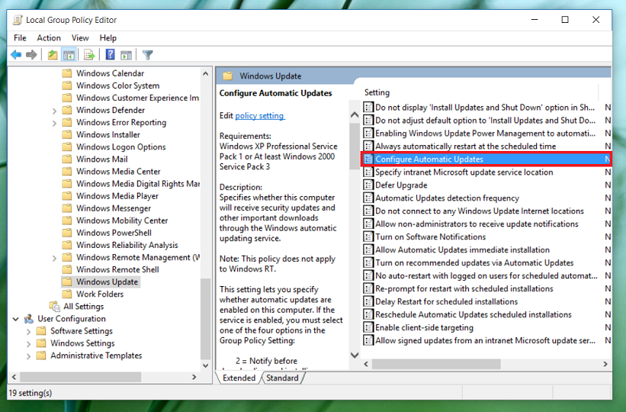
Task: Click the policy setting link
Action: coord(259,115)
